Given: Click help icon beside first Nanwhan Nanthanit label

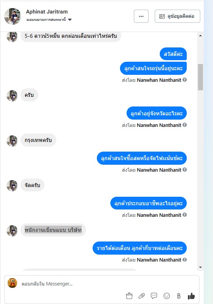Looking at the screenshot, I should click(x=185, y=80).
